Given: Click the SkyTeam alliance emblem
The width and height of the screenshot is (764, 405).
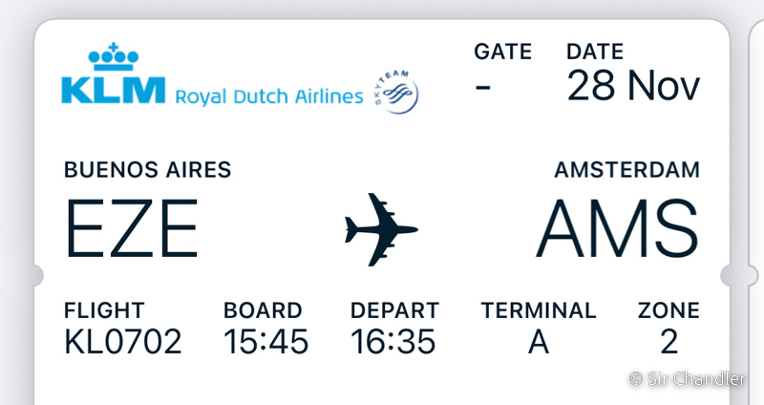Looking at the screenshot, I should (395, 92).
